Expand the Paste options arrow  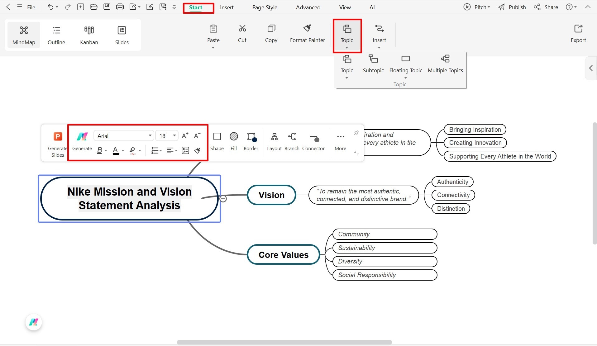213,48
